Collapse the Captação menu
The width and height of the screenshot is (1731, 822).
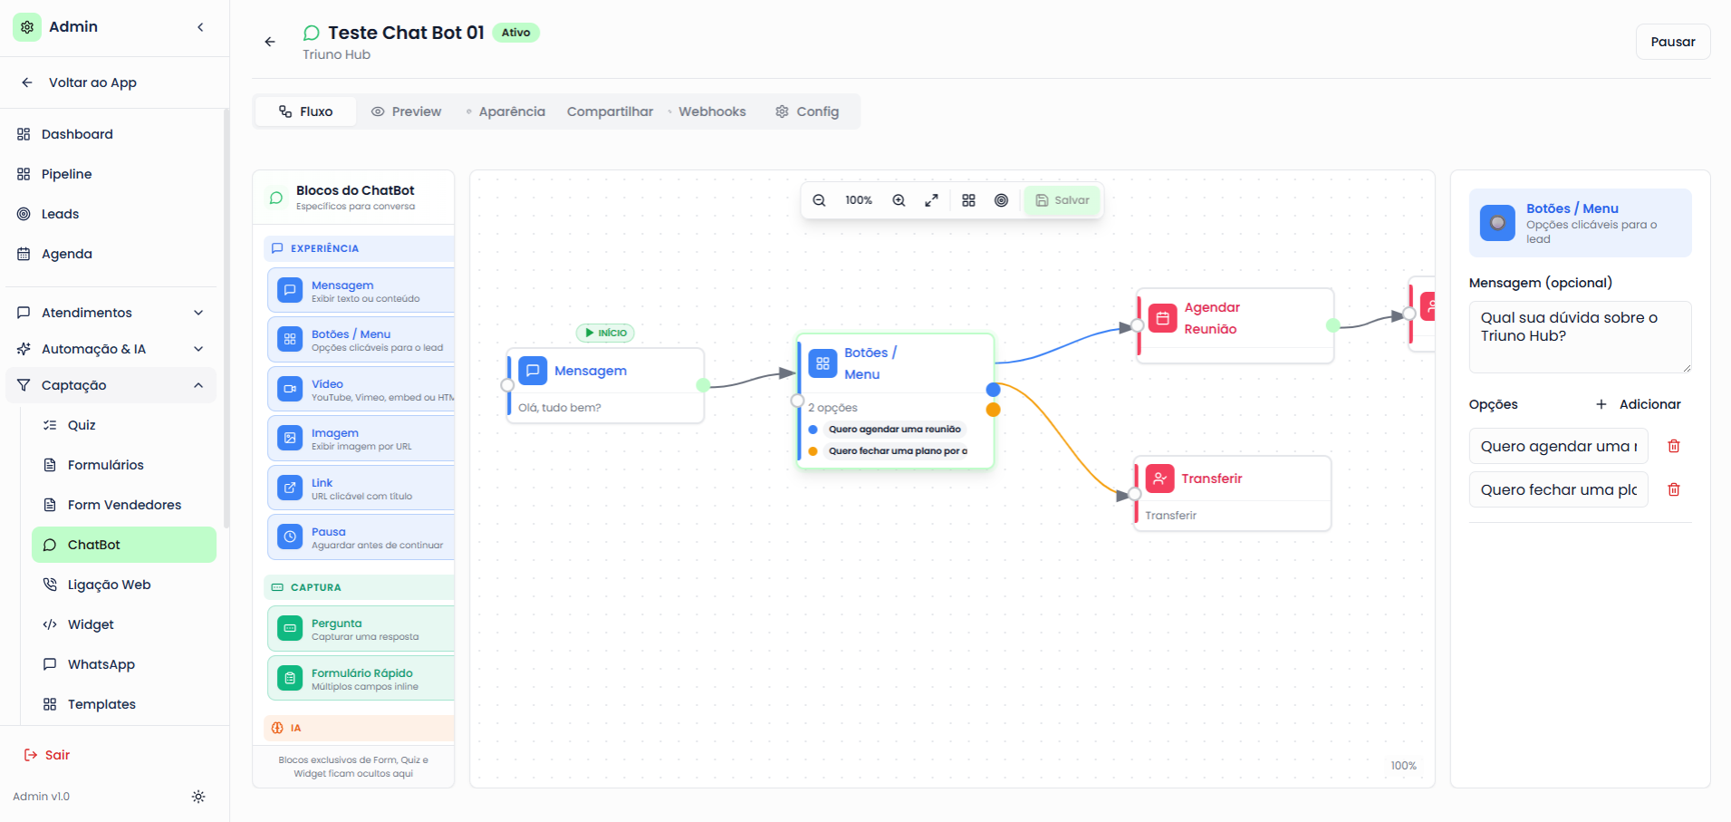(x=111, y=385)
